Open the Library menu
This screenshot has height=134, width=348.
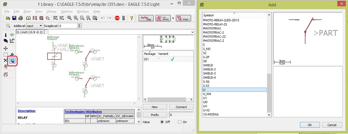click(51, 11)
